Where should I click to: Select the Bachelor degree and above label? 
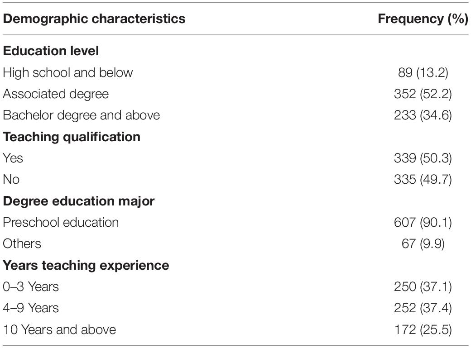(82, 115)
